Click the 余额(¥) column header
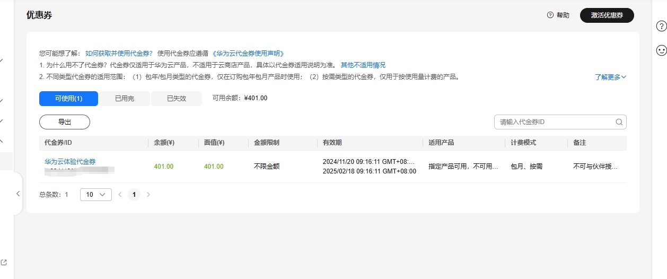The width and height of the screenshot is (667, 279). [164, 143]
